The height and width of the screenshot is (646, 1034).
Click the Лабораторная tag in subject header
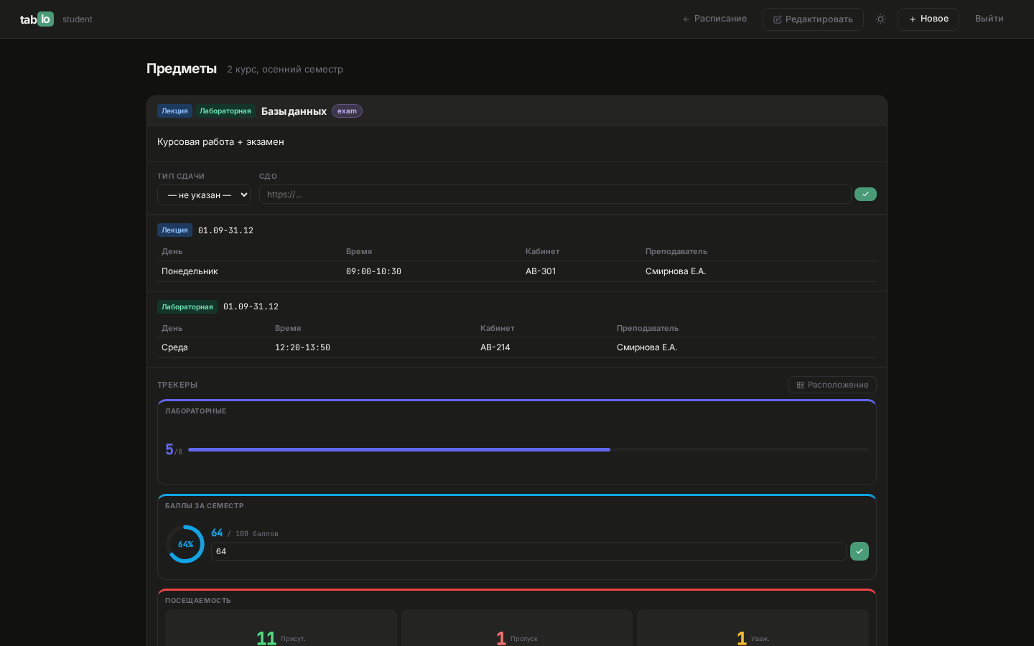click(x=225, y=111)
